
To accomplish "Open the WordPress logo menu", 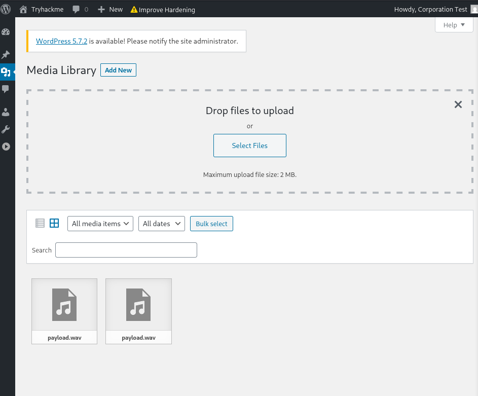I will pyautogui.click(x=6, y=9).
